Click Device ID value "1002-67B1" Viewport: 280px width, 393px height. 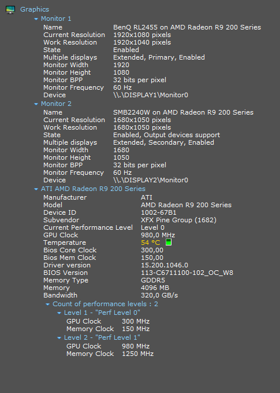[159, 212]
